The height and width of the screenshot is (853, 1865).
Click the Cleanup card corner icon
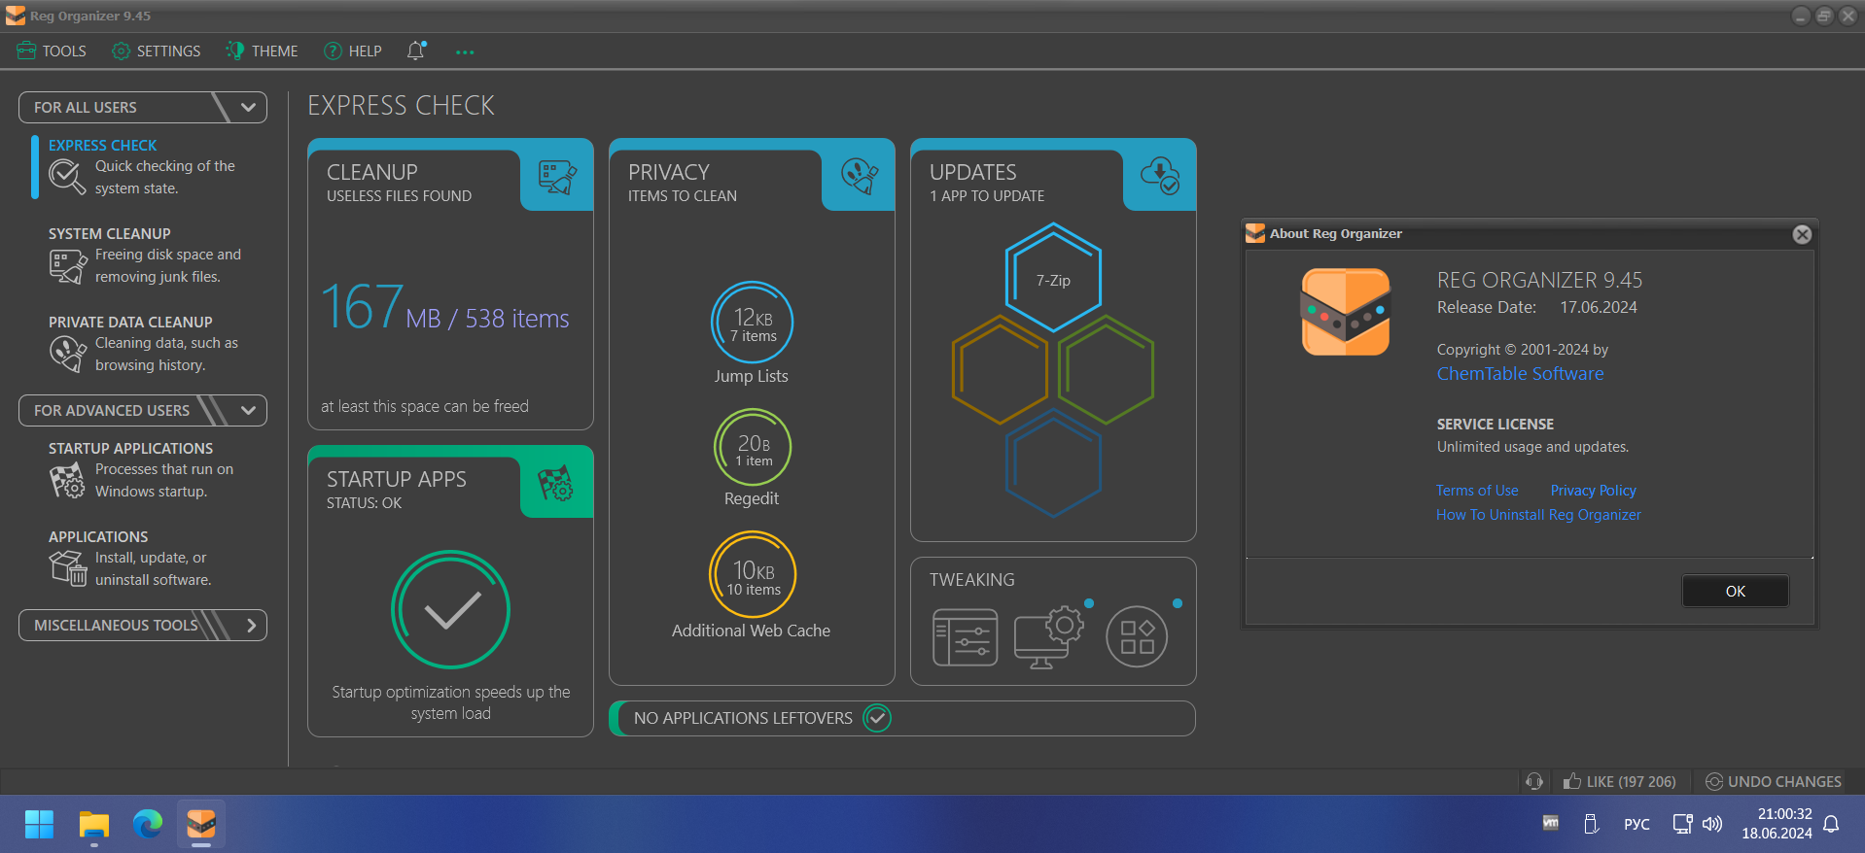[x=557, y=177]
